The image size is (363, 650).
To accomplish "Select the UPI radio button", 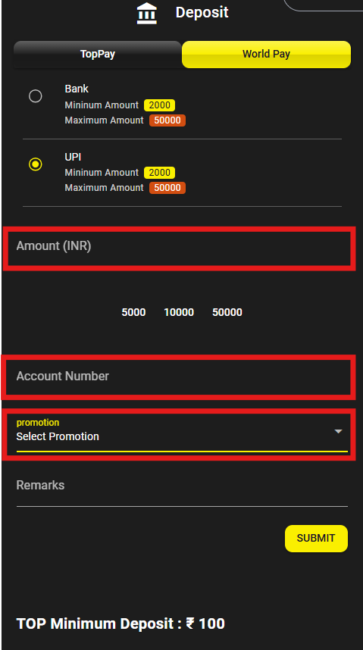I will tap(36, 164).
